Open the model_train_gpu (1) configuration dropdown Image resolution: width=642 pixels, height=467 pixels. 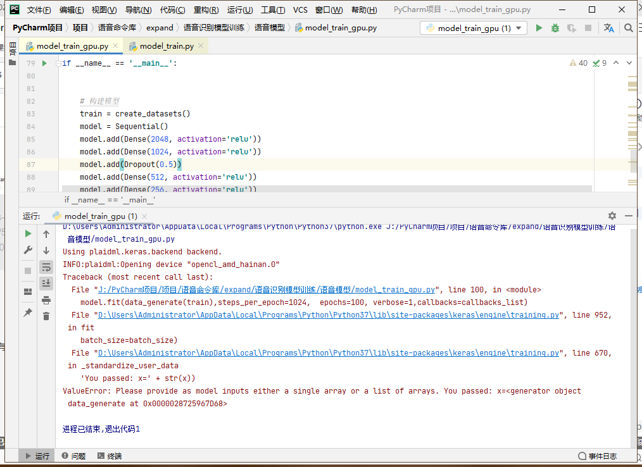(473, 28)
